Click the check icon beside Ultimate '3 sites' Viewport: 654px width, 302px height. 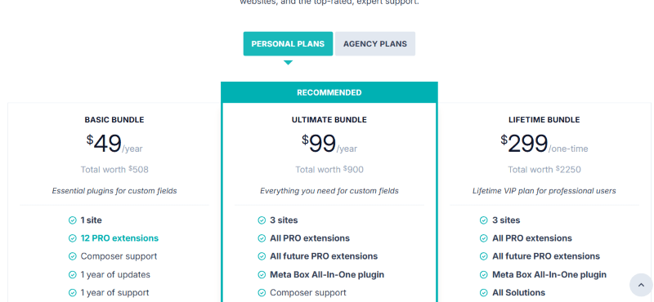click(x=262, y=220)
